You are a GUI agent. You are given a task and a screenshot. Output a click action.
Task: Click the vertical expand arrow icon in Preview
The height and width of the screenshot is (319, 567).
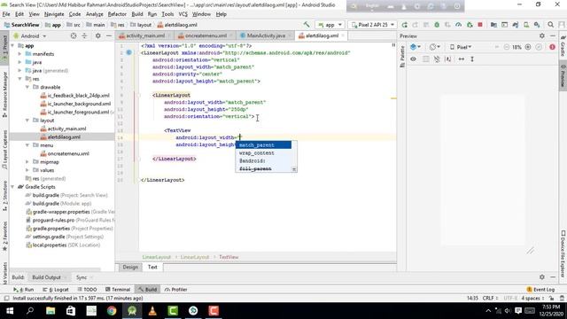pos(472,59)
